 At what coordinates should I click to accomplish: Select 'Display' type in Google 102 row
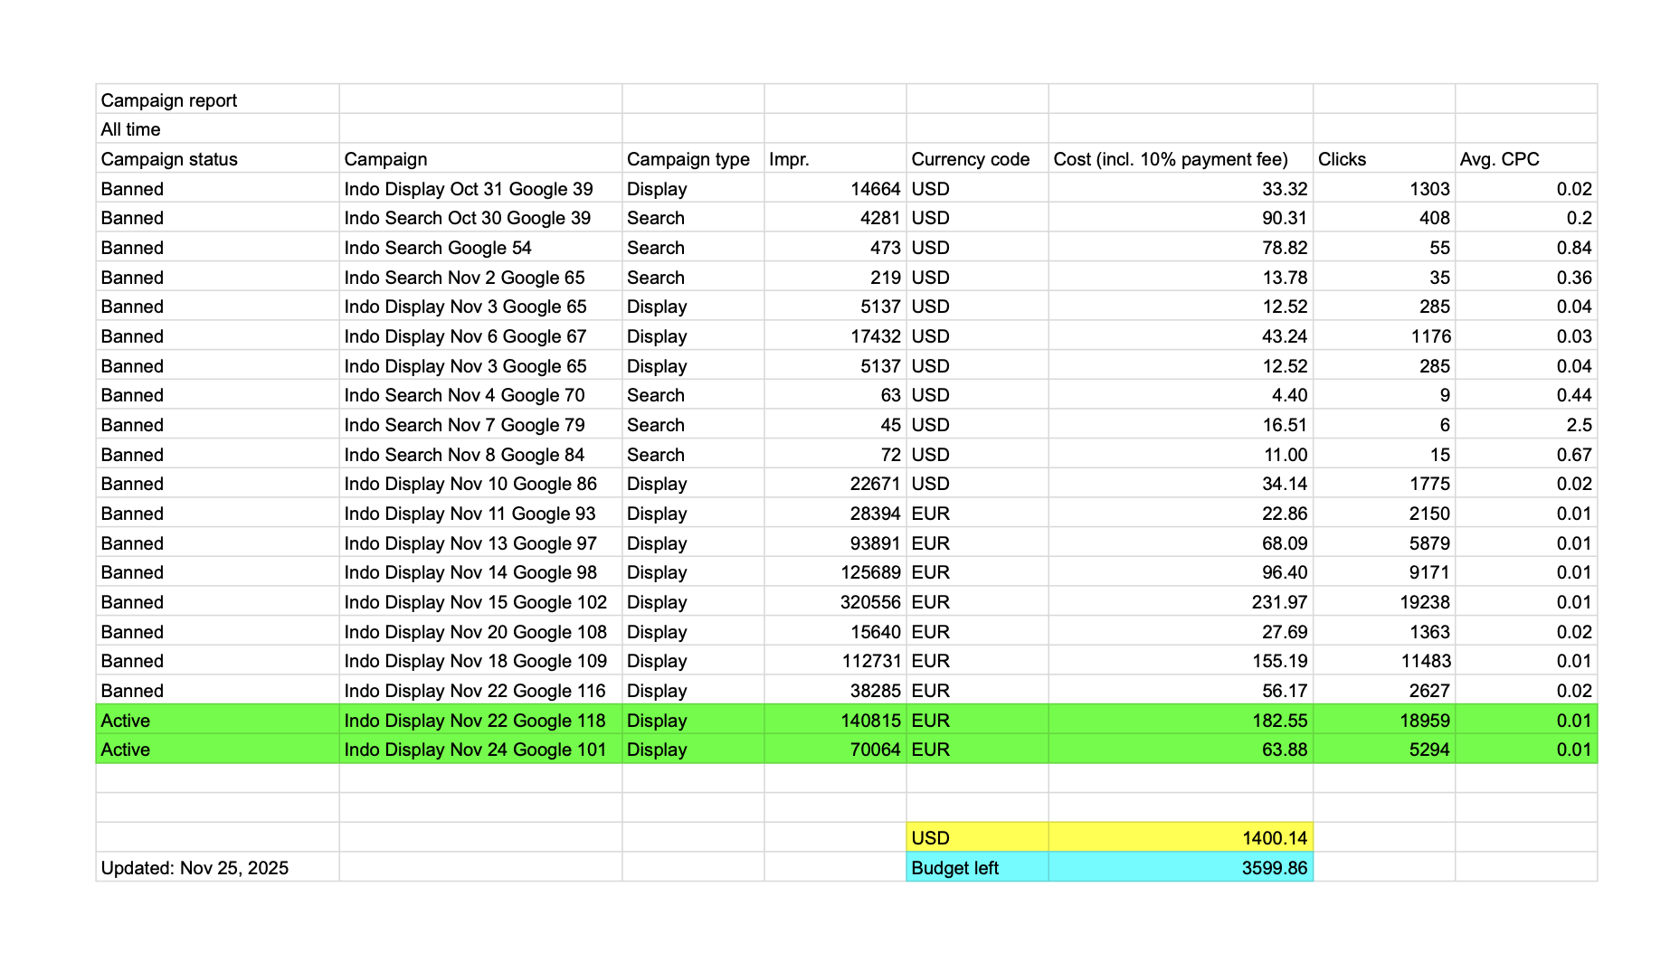tap(693, 602)
